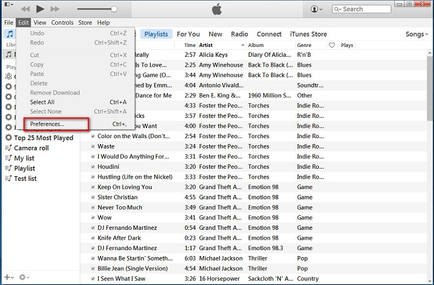This screenshot has width=434, height=285.
Task: Select the Top 25 Most Played playlist
Action: (44, 138)
